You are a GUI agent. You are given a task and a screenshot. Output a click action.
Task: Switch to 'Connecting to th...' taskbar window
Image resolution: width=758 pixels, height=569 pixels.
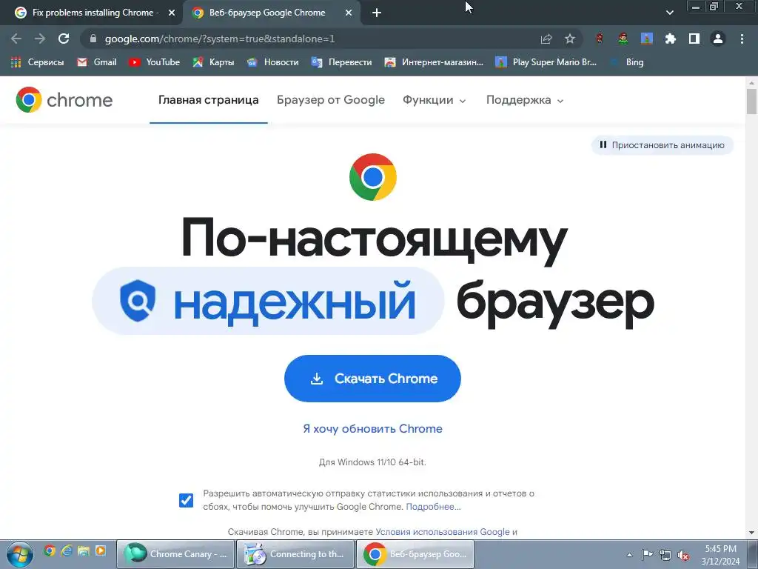click(x=295, y=554)
